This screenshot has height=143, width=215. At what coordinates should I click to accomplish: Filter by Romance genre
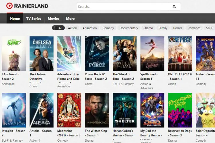pyautogui.click(x=194, y=28)
